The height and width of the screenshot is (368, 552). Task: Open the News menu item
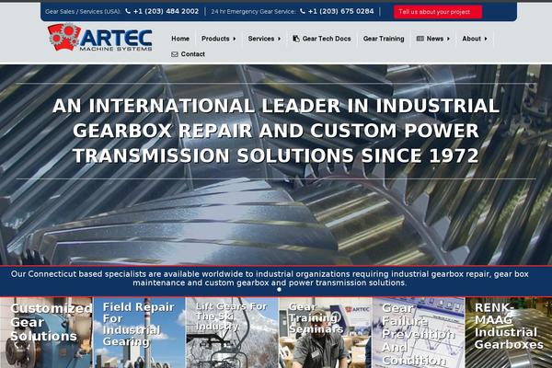tap(433, 39)
